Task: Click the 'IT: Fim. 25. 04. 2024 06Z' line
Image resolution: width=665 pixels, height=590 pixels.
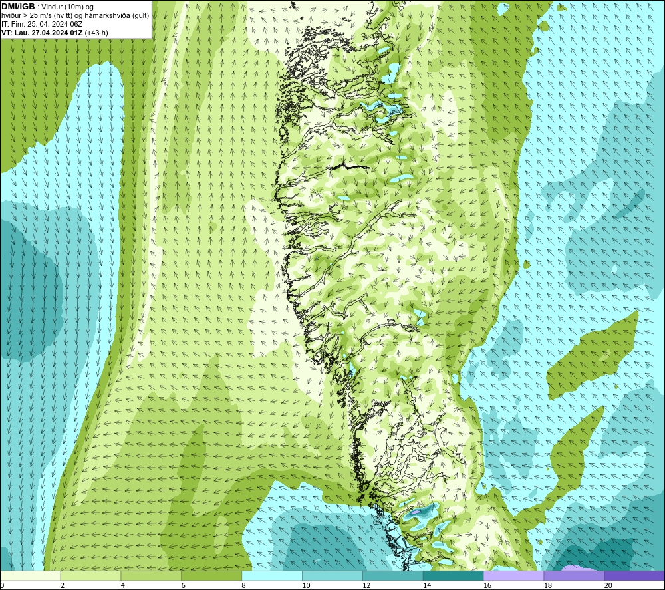Action: (x=42, y=24)
